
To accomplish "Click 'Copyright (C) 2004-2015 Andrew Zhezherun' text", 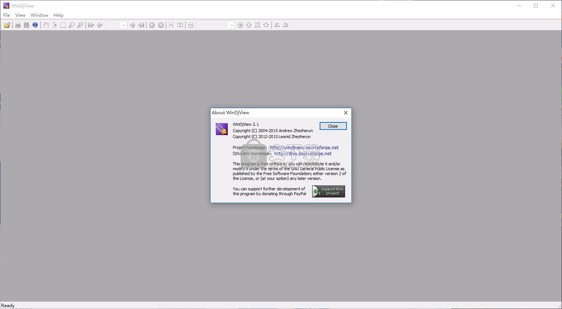I will click(273, 131).
